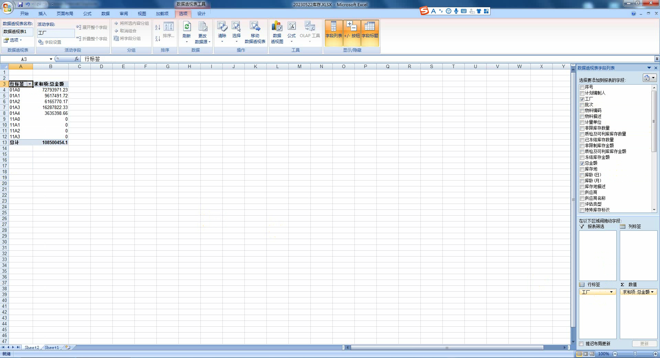Click the Refresh (刷新) pivot table icon

(187, 28)
